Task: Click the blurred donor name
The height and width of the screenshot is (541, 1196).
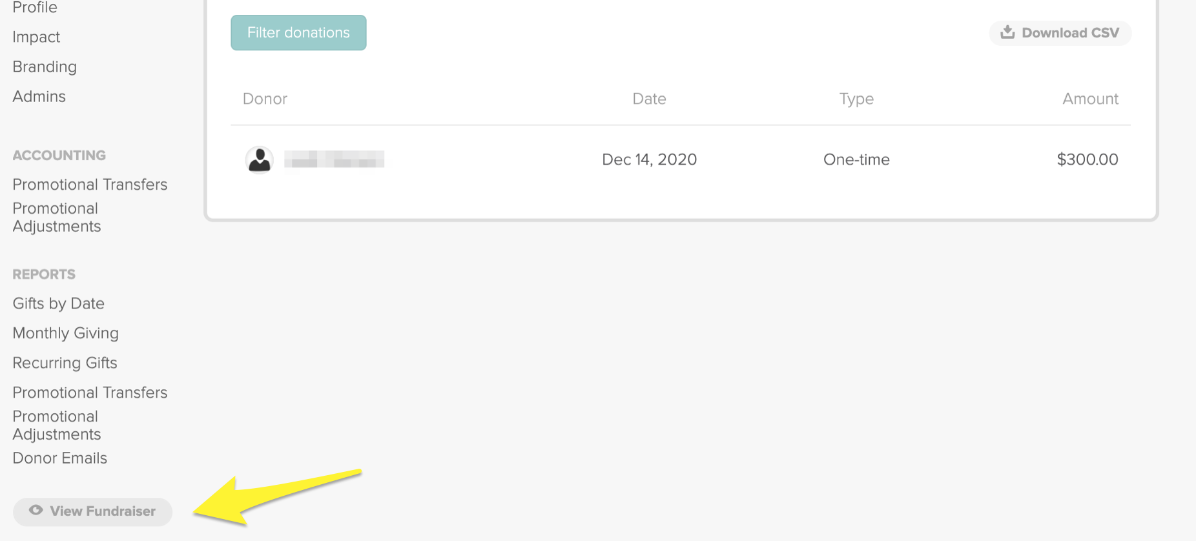Action: point(335,159)
